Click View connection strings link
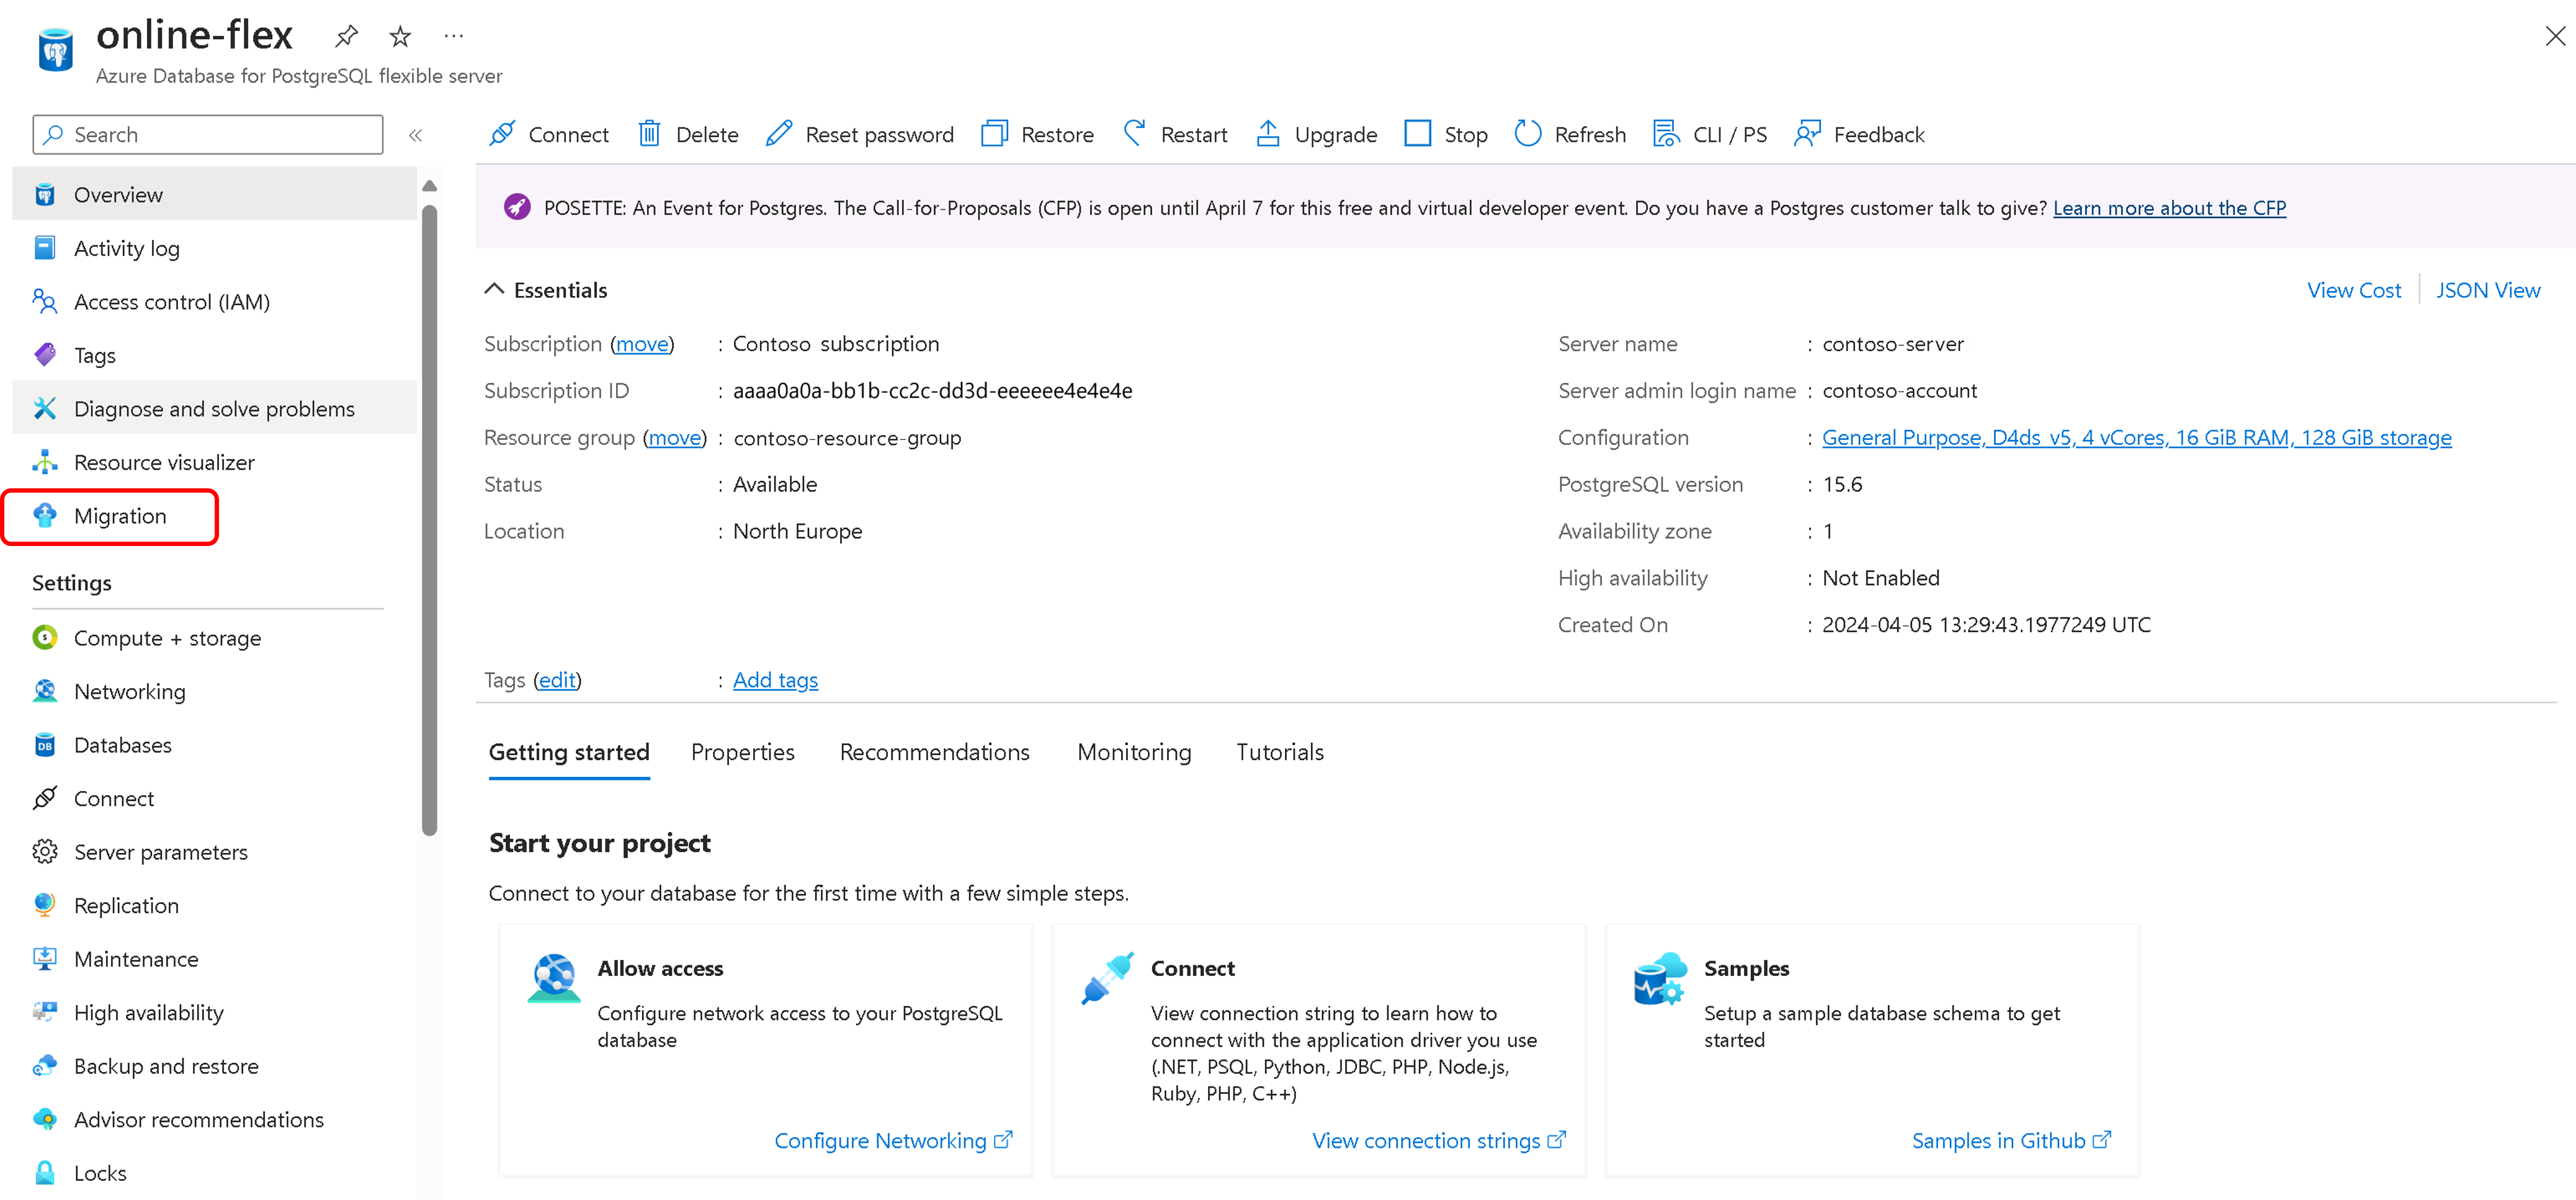Viewport: 2576px width, 1200px height. click(x=1439, y=1140)
